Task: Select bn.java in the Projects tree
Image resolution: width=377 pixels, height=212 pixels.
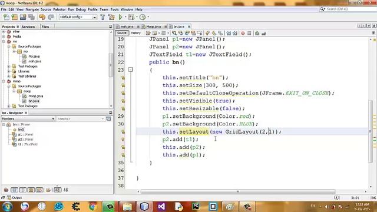Action: pyautogui.click(x=34, y=101)
